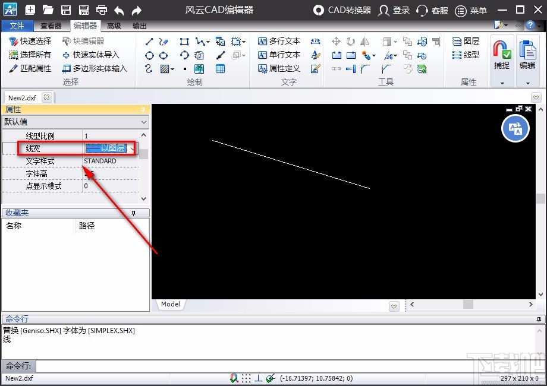Screen dimensions: 547x386
Task: Undo the last action
Action: (119, 11)
